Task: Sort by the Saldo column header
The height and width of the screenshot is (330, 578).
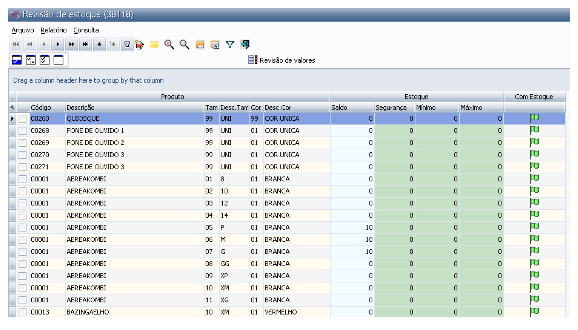Action: point(352,108)
